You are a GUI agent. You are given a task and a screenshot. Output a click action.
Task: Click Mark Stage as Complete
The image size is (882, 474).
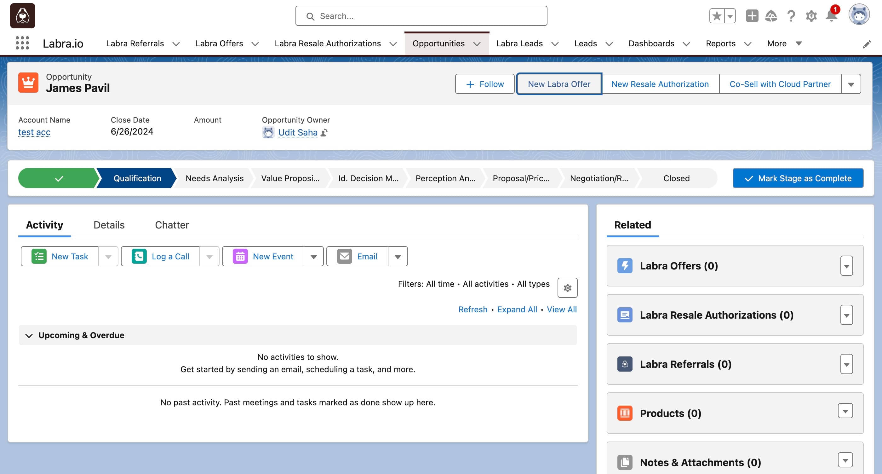(798, 178)
